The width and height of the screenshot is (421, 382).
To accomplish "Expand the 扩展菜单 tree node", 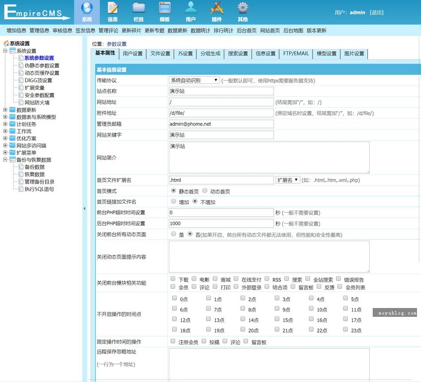I will point(5,152).
